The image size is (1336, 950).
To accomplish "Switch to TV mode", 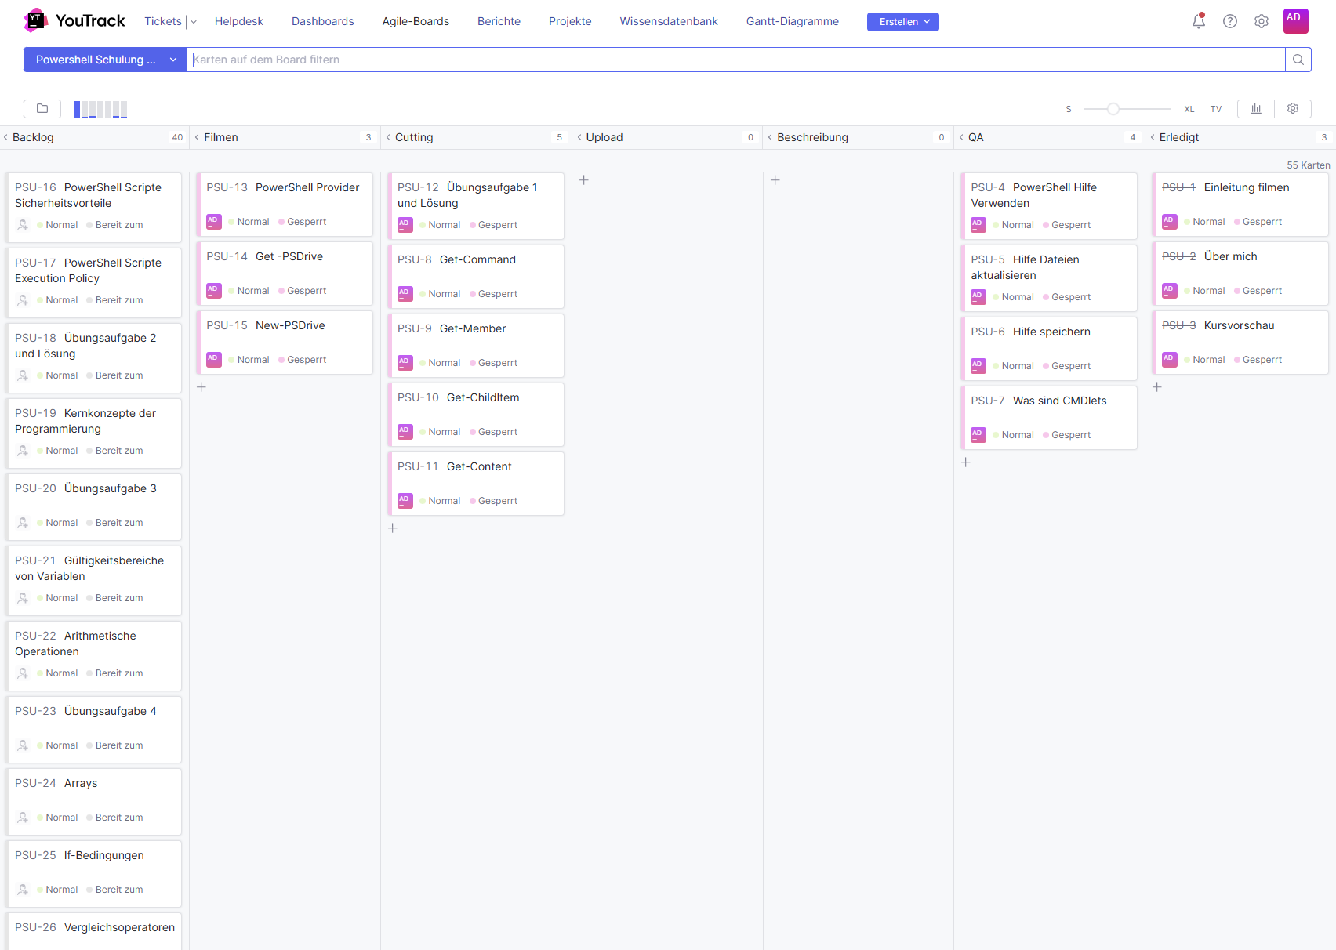I will pos(1216,109).
